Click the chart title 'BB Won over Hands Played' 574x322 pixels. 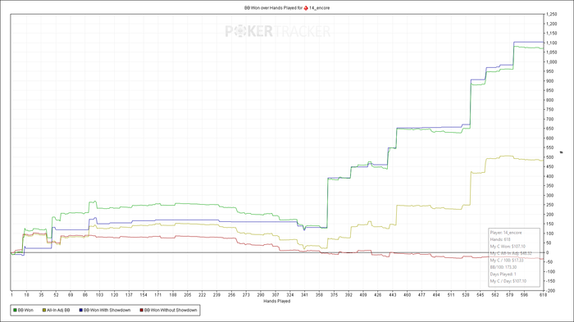pyautogui.click(x=270, y=7)
